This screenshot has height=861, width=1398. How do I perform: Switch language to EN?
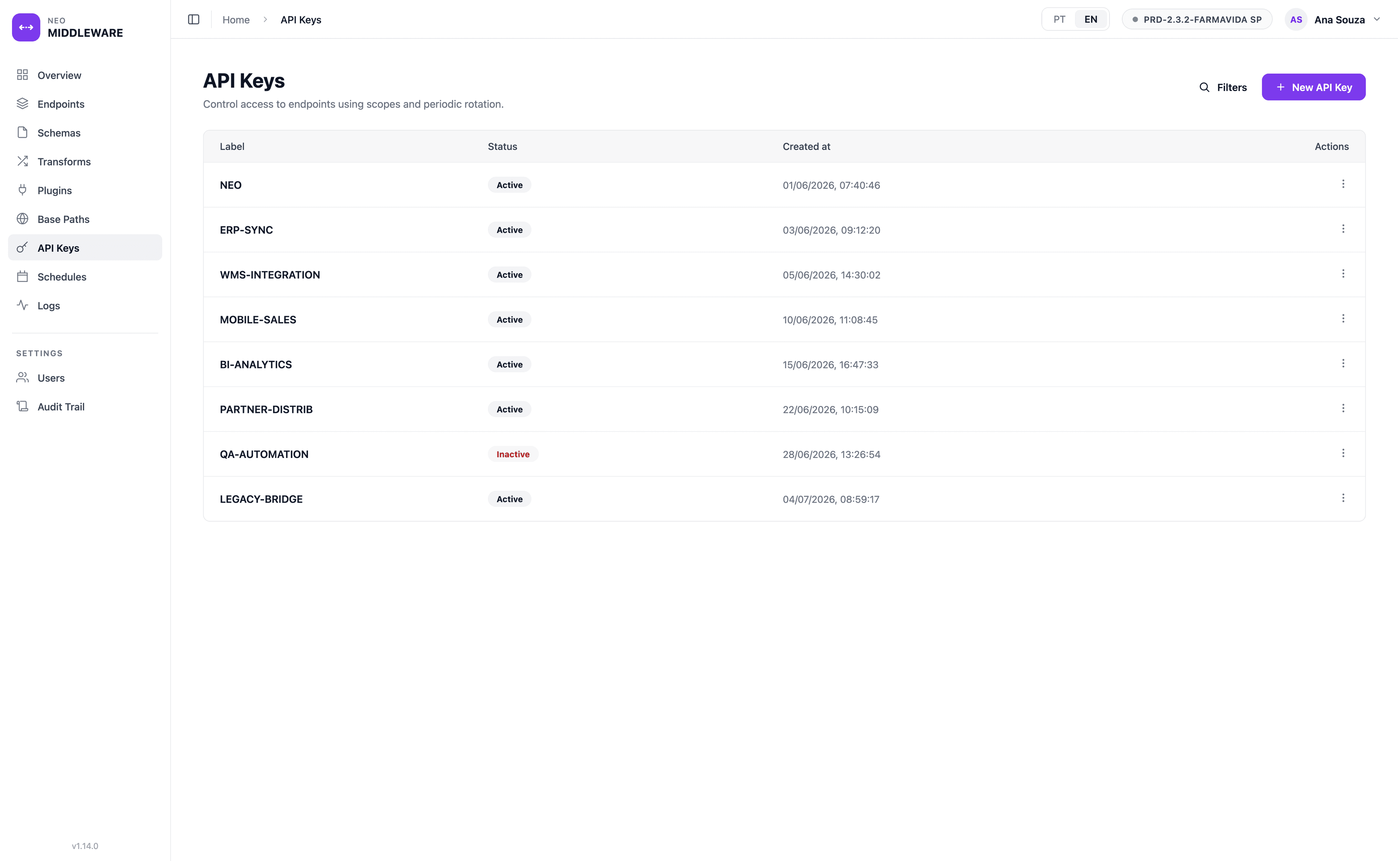point(1091,19)
